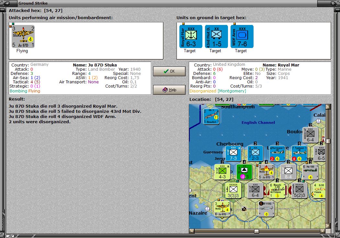Click the 'Marine' type value
The image size is (340, 238).
pos(285,69)
